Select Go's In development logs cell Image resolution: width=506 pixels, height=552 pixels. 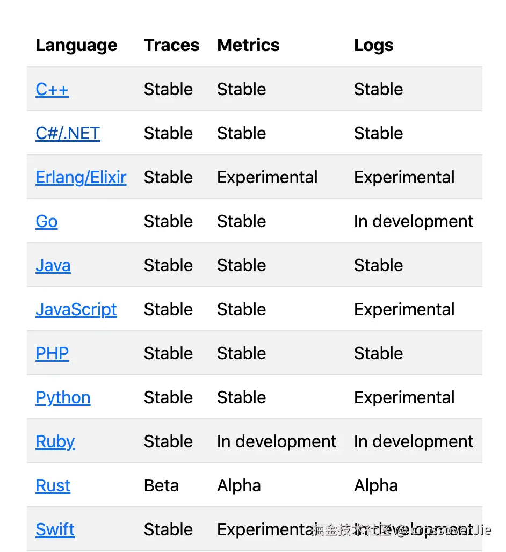(x=414, y=221)
